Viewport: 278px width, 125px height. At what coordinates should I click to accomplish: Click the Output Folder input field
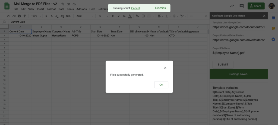(x=238, y=40)
